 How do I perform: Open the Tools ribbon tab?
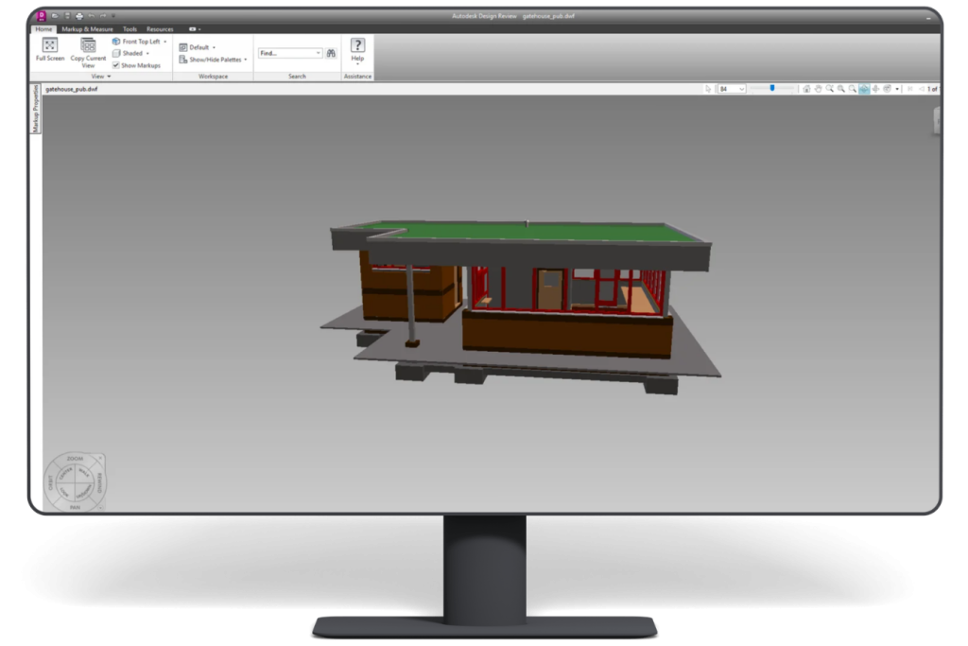[x=130, y=29]
